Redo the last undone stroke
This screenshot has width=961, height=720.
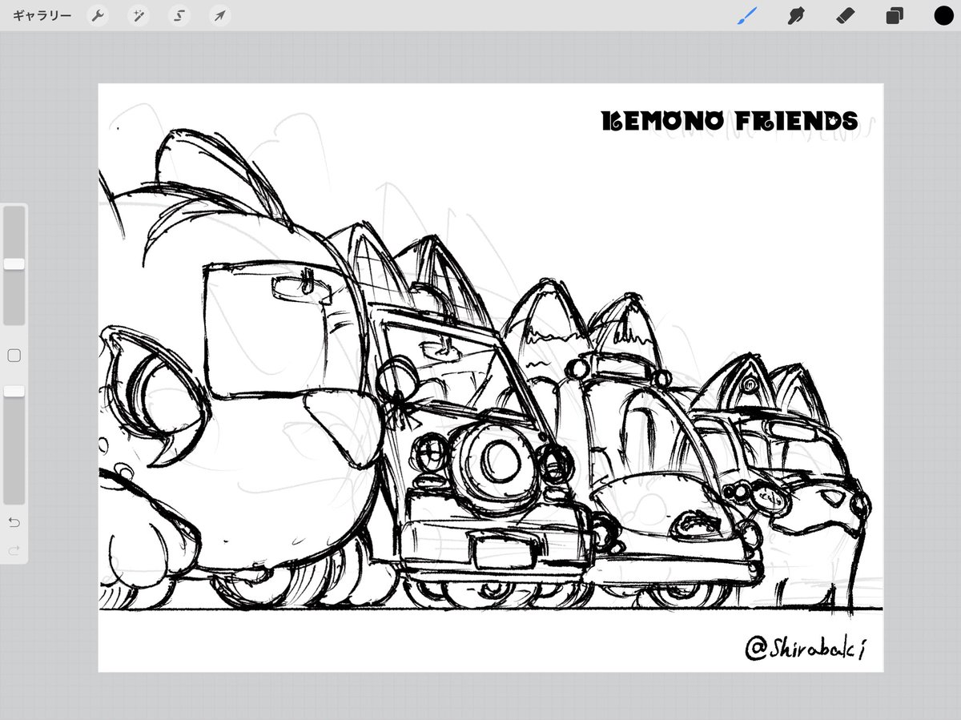tap(14, 550)
